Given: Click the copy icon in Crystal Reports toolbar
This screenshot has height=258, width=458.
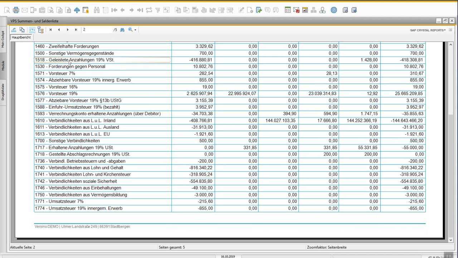Looking at the screenshot, I should [22, 30].
